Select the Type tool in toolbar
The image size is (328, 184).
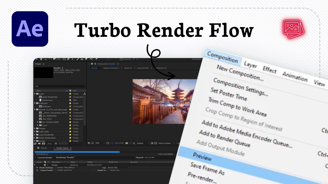tap(73, 59)
